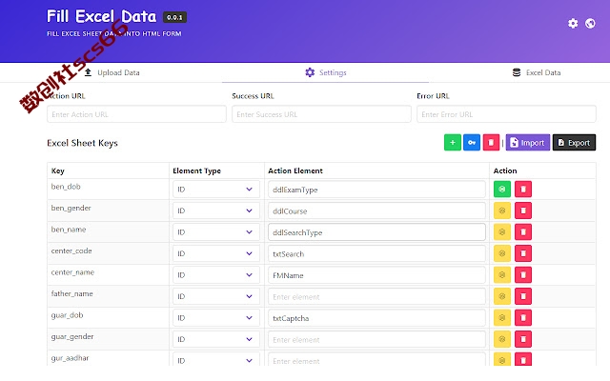
Task: Open settings gear in purple header
Action: pyautogui.click(x=573, y=23)
